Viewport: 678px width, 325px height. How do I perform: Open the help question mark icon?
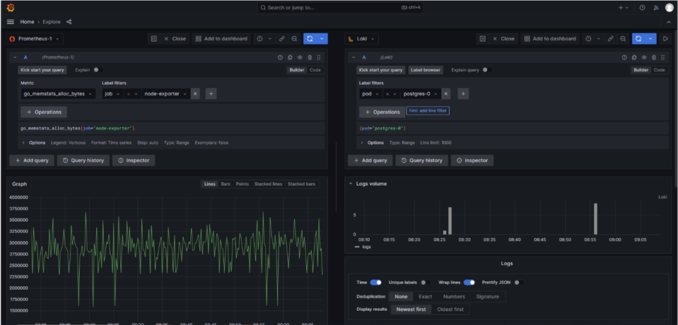[642, 8]
